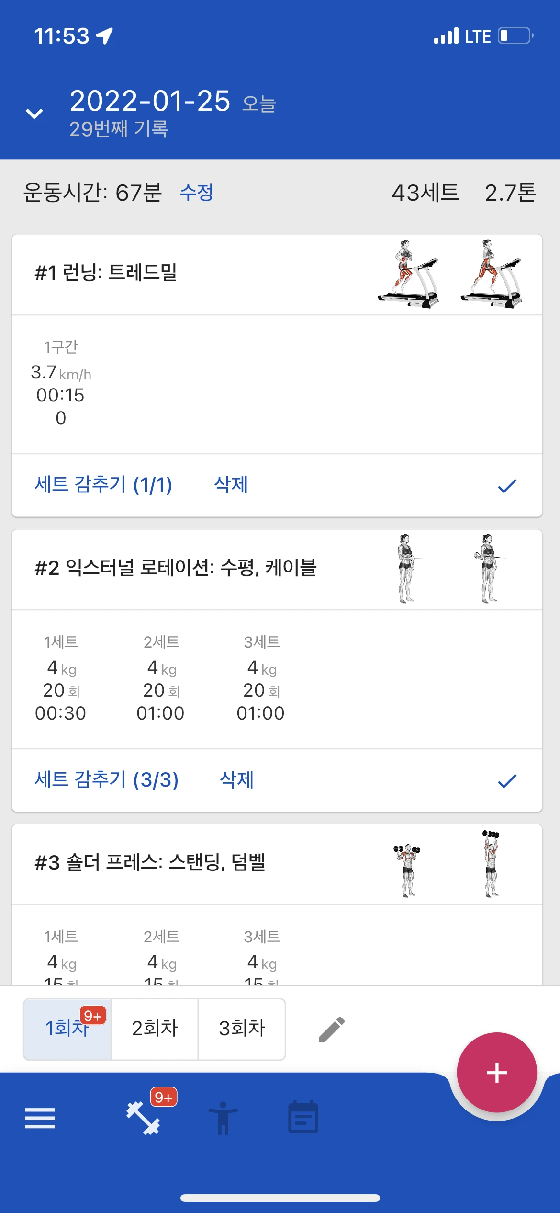Tap 삭제 for external rotation exercise
This screenshot has height=1213, width=560.
coord(236,780)
